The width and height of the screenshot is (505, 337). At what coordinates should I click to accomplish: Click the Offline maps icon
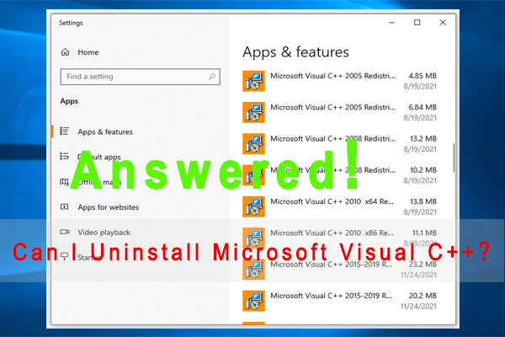pyautogui.click(x=65, y=182)
